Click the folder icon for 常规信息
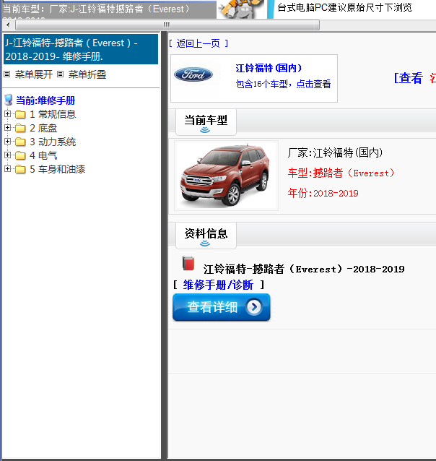This screenshot has height=461, width=436. click(x=20, y=114)
